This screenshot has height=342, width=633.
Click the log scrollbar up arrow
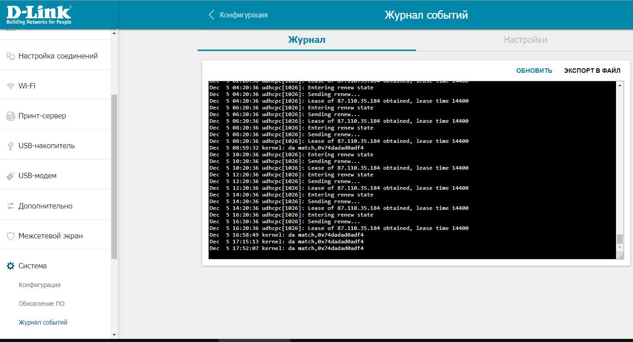point(620,85)
